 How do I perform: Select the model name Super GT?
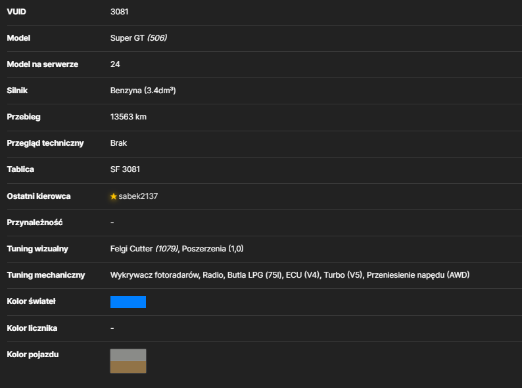coord(127,38)
